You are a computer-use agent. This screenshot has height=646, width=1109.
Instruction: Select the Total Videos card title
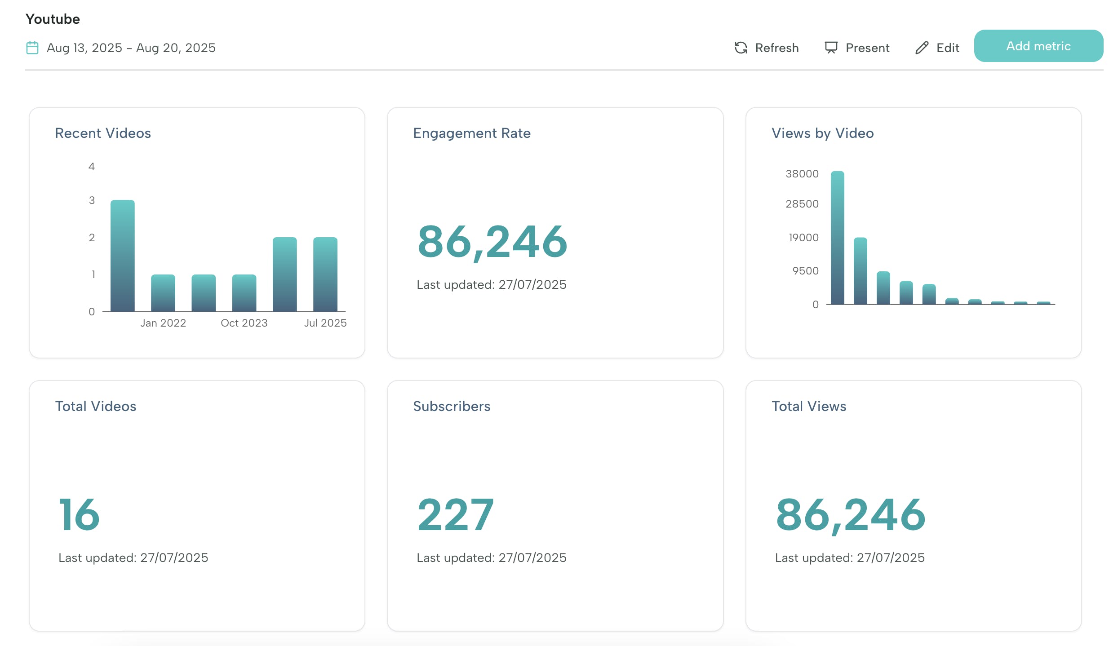96,406
